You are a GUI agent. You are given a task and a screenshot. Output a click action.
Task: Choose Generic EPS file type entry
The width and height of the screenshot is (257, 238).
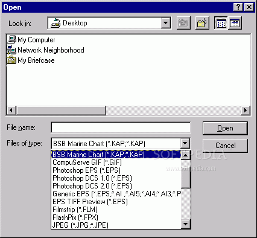(x=116, y=194)
